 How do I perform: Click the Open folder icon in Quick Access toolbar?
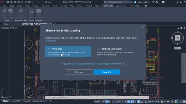12,2
